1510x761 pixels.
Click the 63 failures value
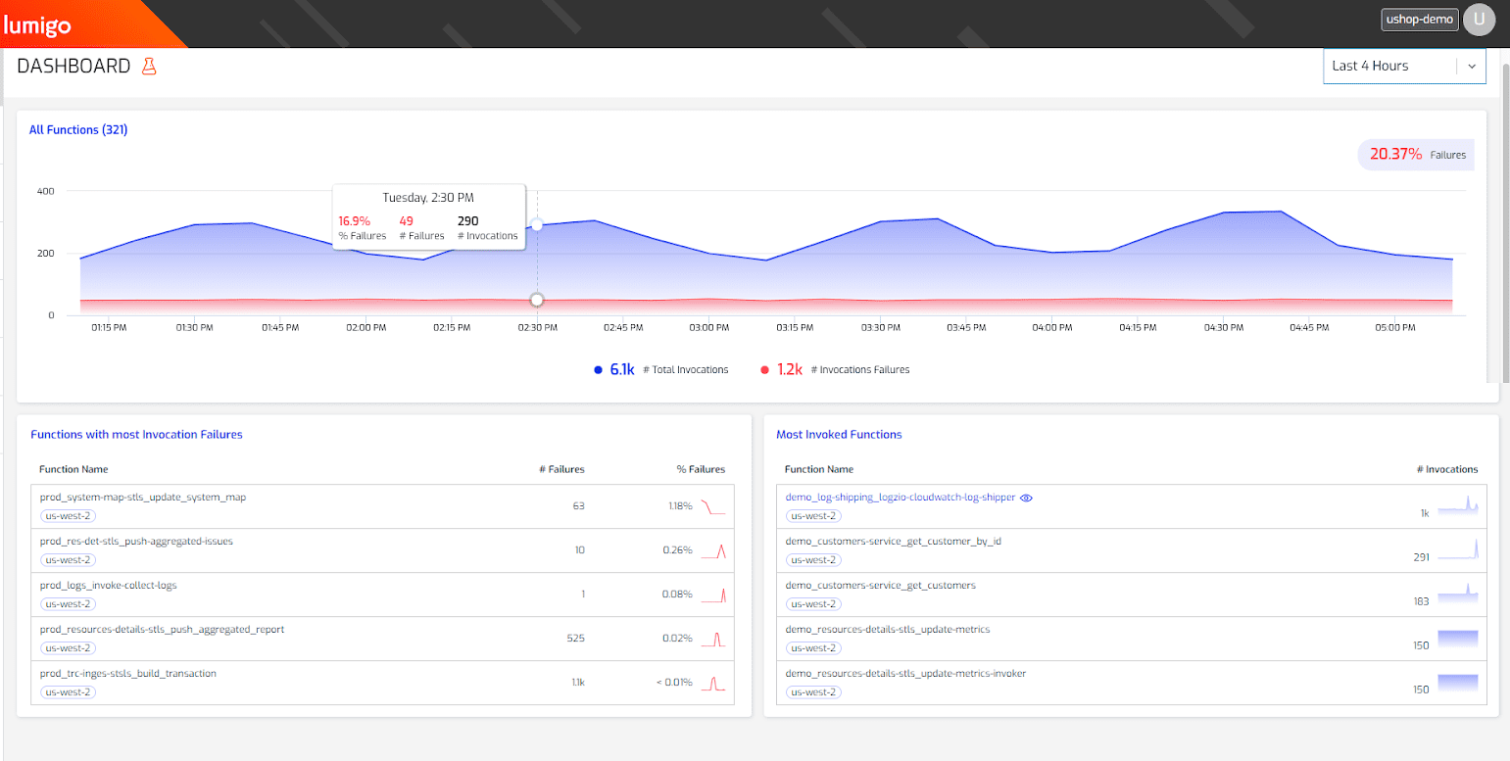click(x=578, y=506)
